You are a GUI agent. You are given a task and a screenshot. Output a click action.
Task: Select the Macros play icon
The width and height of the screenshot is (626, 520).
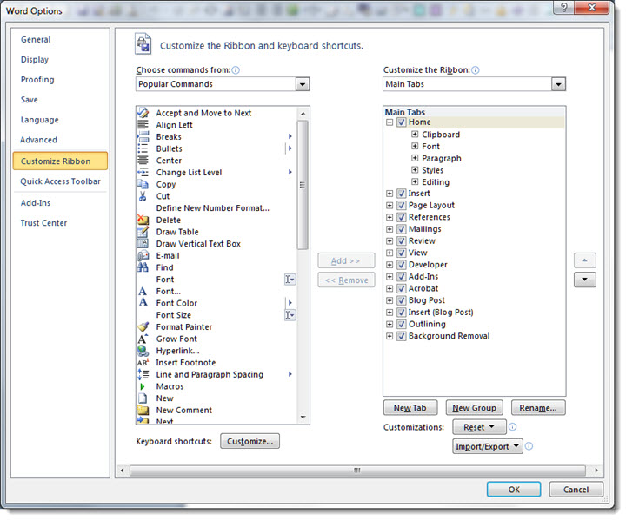(143, 386)
